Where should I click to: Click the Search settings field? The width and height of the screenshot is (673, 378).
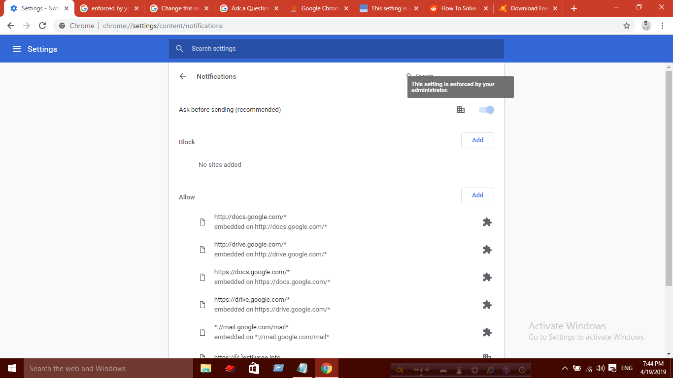(x=336, y=49)
